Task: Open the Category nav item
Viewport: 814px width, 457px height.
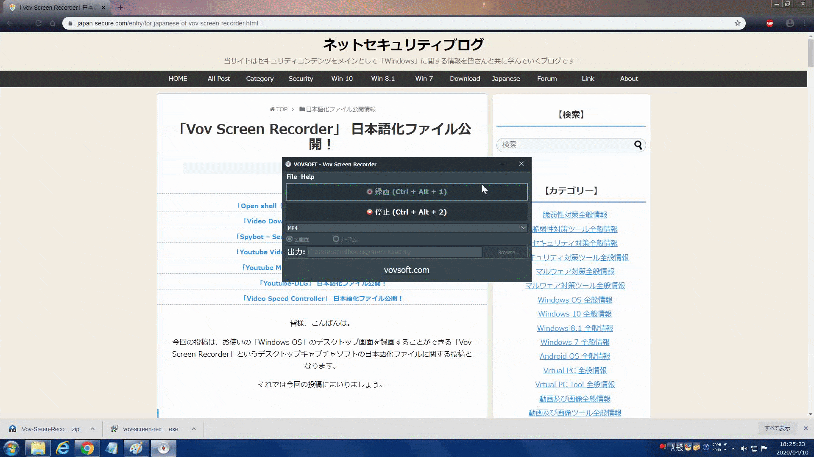Action: 260,79
